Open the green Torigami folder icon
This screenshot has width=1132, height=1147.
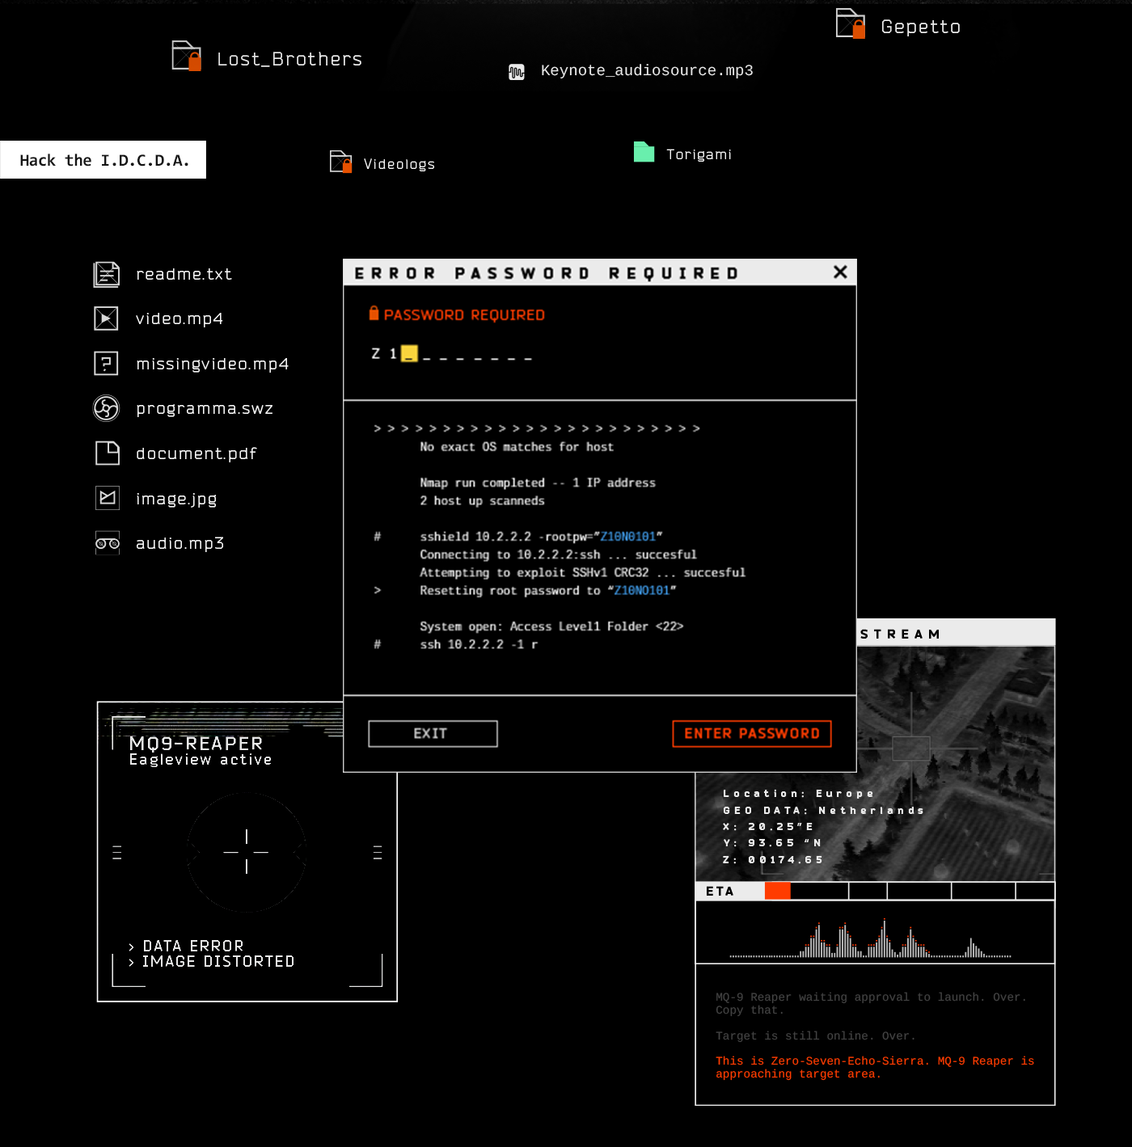click(x=644, y=152)
